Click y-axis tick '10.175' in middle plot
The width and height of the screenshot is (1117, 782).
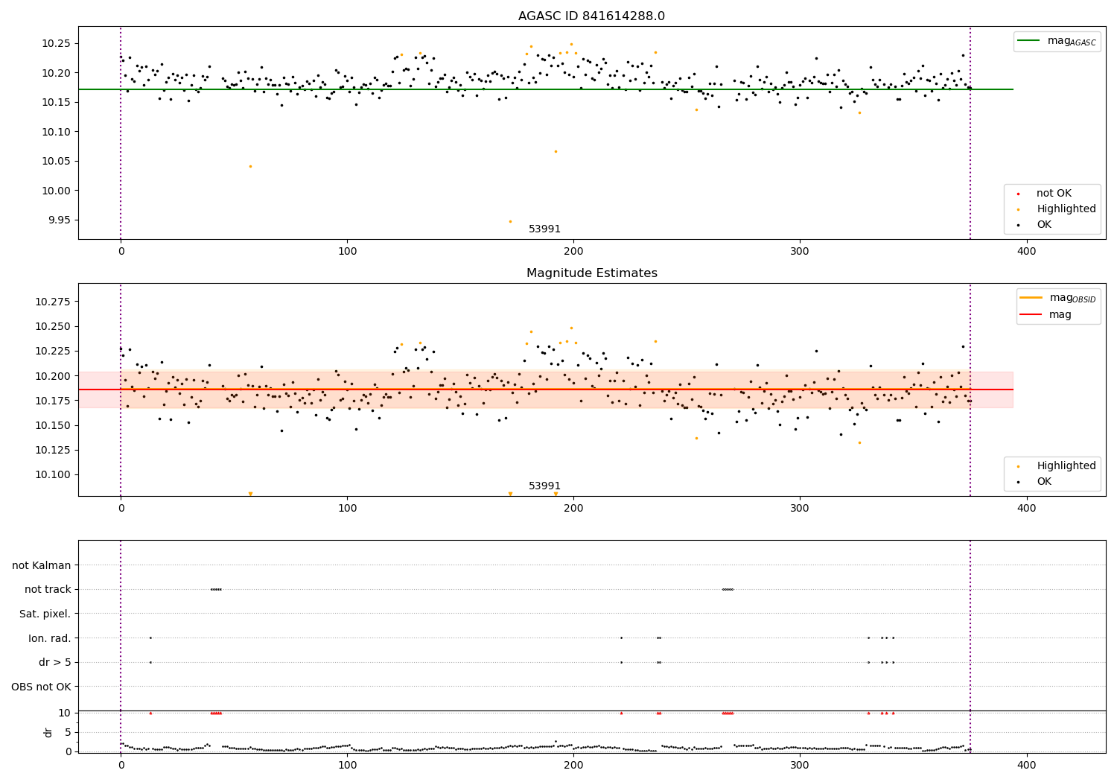[53, 401]
